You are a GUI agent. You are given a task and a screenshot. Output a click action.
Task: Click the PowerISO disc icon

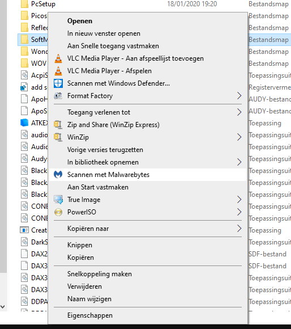pyautogui.click(x=58, y=212)
